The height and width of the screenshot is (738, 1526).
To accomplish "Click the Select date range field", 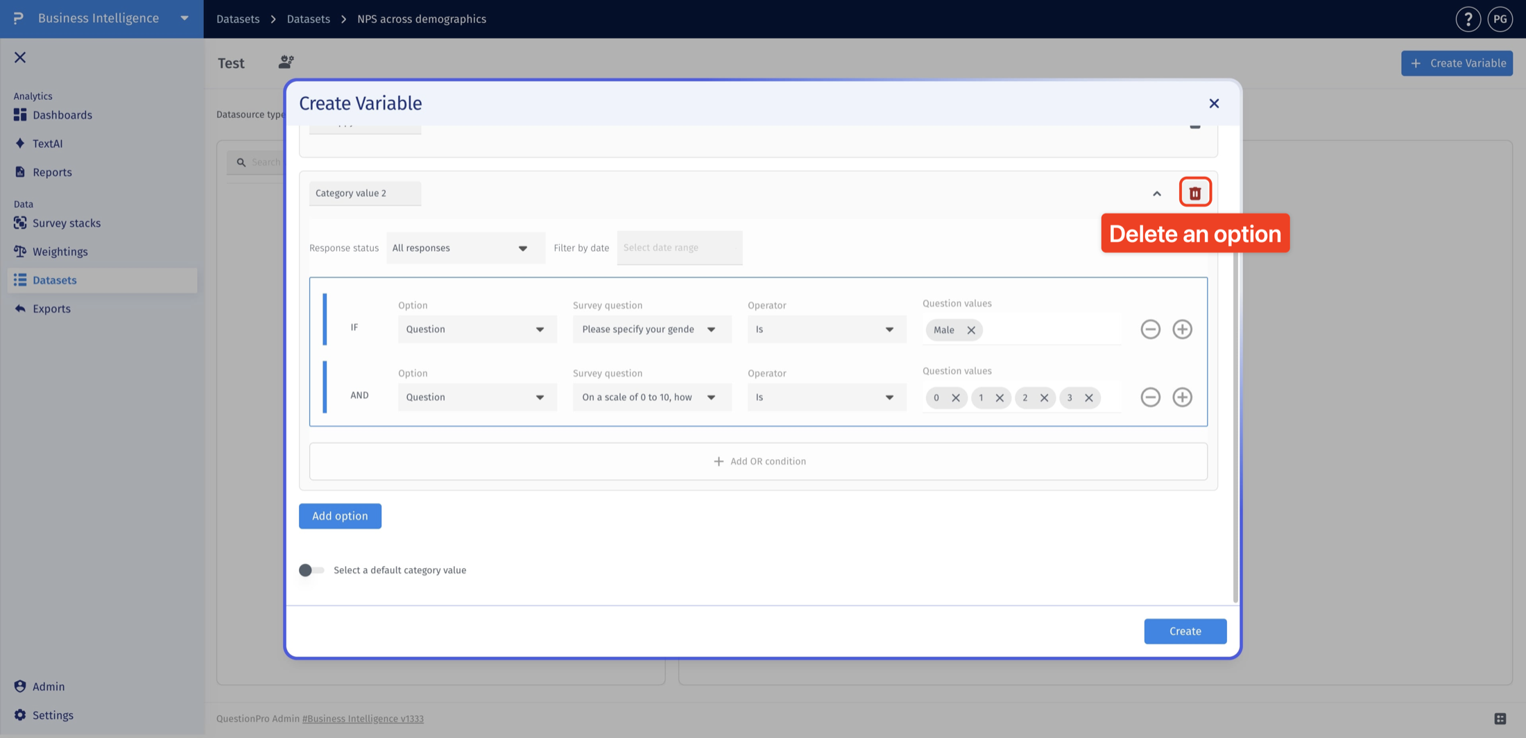I will [x=679, y=248].
